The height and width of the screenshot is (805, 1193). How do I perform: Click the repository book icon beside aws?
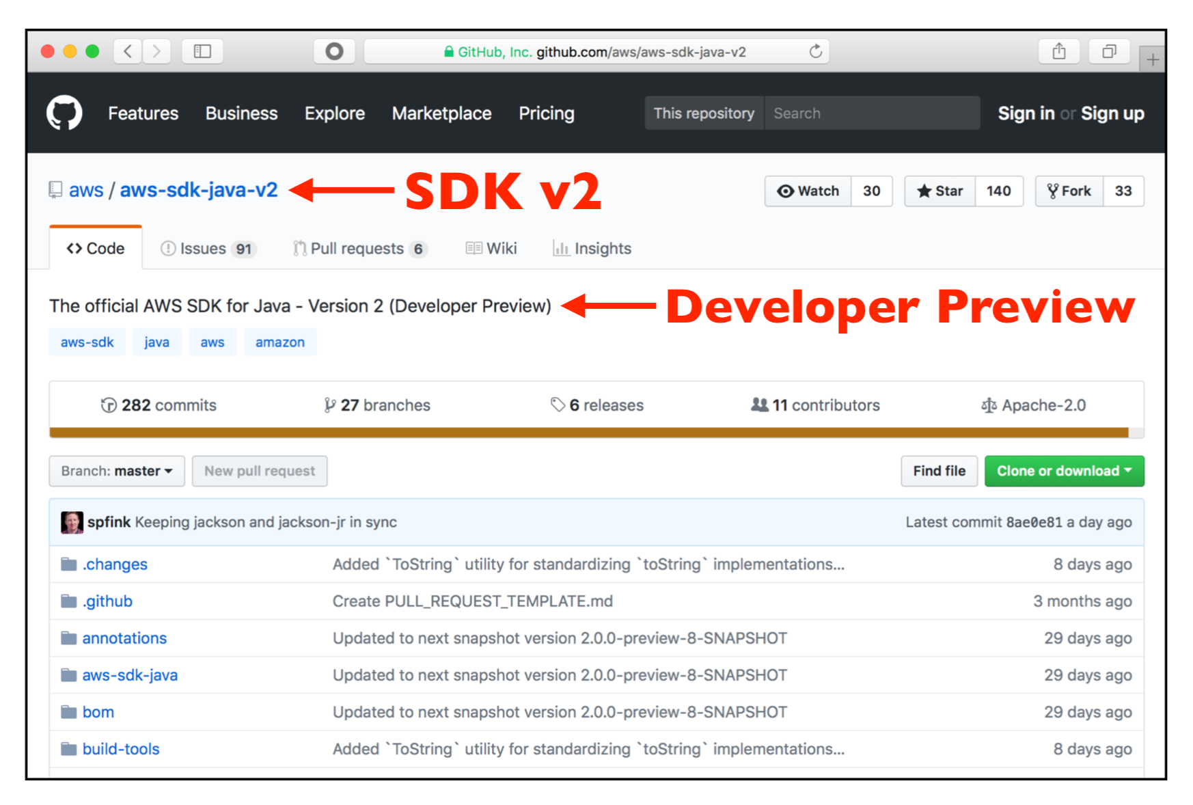coord(55,189)
